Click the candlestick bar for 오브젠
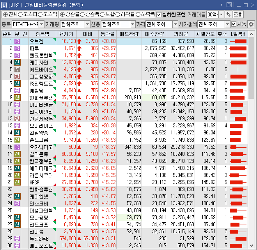This screenshot has width=257, height=250. (238, 41)
